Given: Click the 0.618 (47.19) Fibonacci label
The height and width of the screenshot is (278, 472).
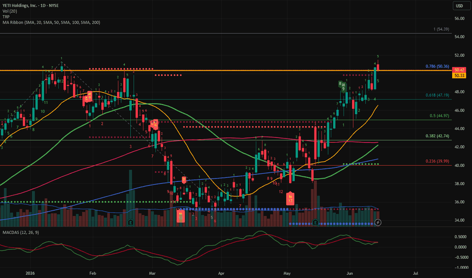Looking at the screenshot, I should pyautogui.click(x=437, y=95).
